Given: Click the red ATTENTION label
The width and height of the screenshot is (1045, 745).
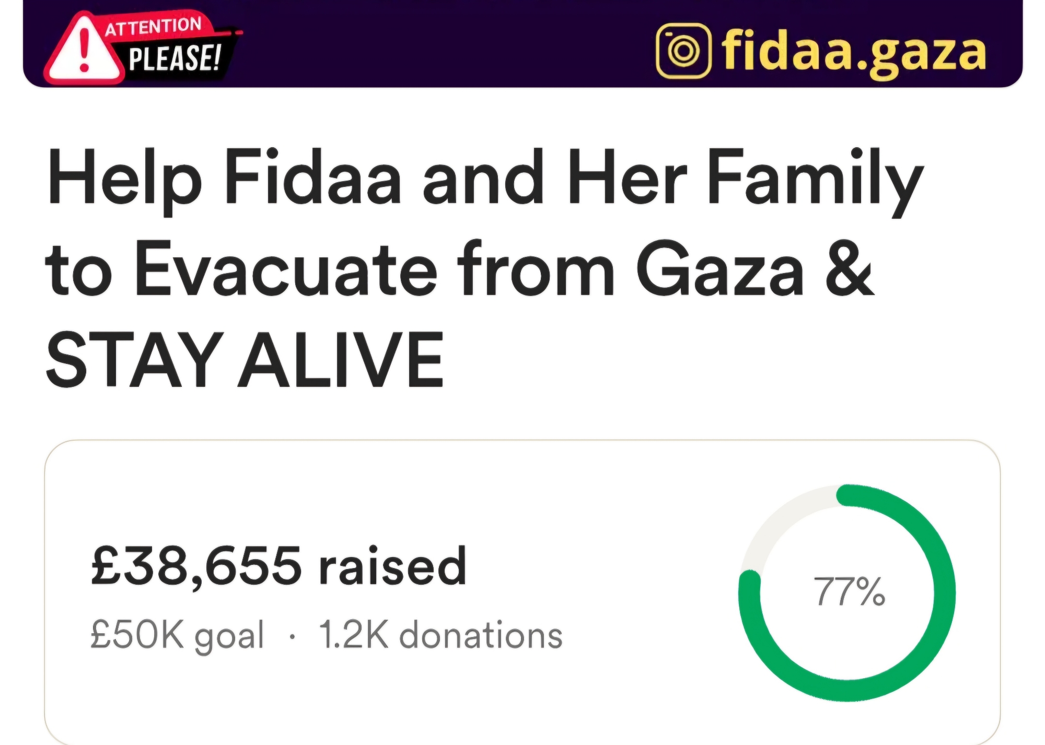Looking at the screenshot, I should (153, 26).
